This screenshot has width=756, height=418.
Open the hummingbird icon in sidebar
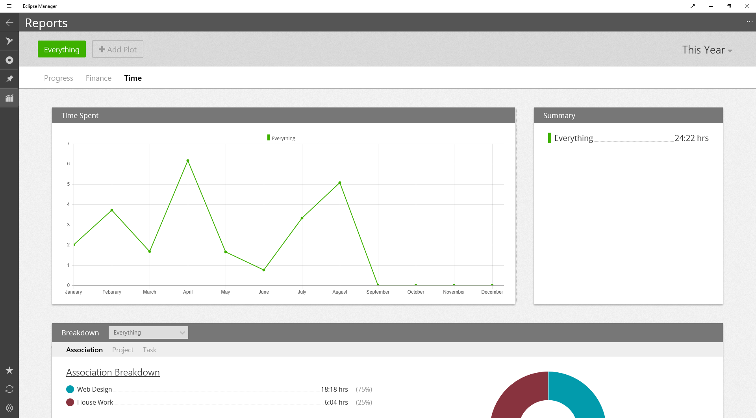click(x=9, y=41)
